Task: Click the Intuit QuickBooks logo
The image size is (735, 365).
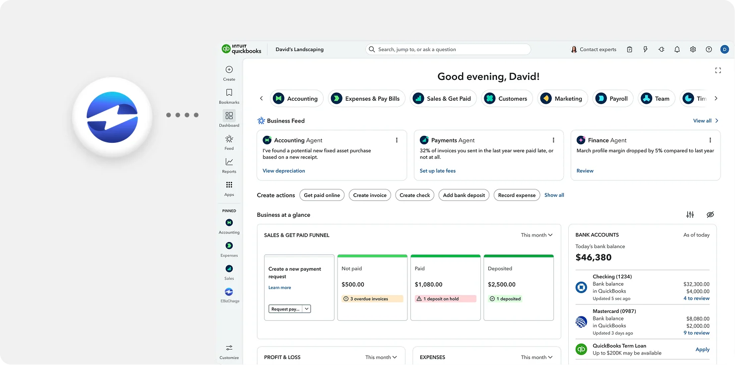Action: 242,49
